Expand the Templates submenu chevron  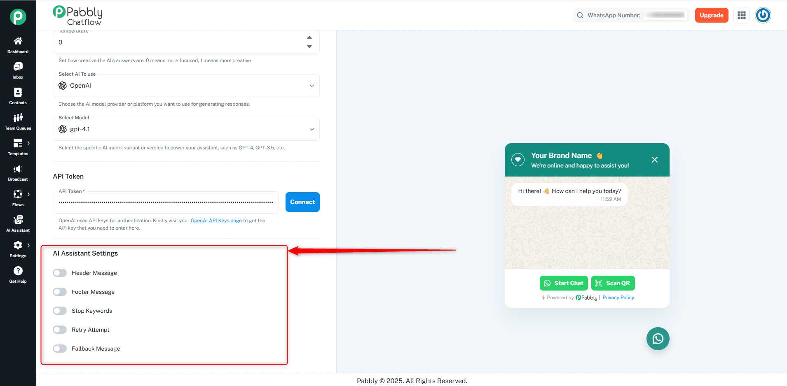pyautogui.click(x=28, y=143)
